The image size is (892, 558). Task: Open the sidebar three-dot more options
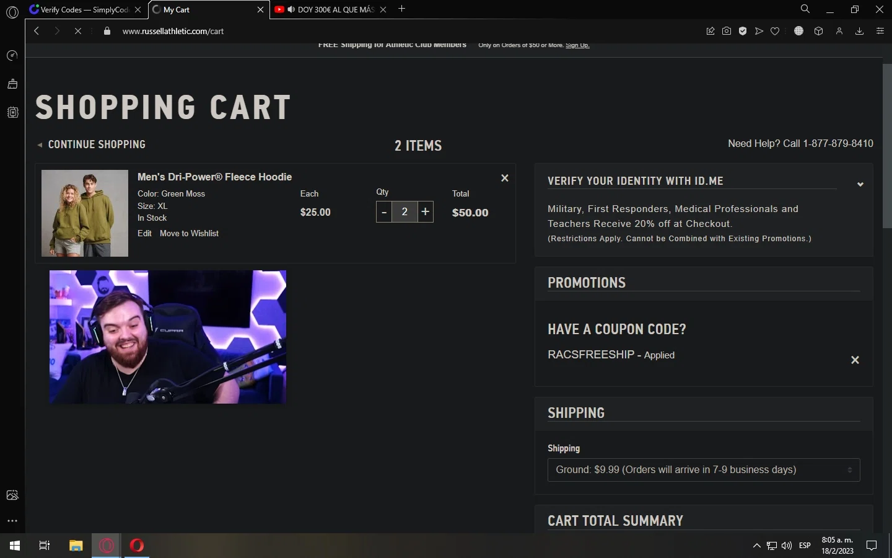[x=12, y=521]
